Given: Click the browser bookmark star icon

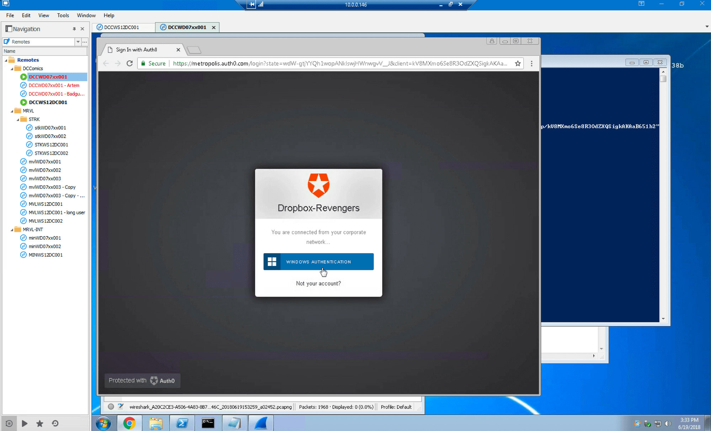Looking at the screenshot, I should (518, 63).
